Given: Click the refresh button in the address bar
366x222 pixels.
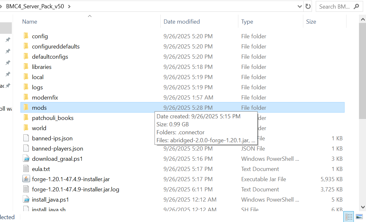Looking at the screenshot, I should tap(308, 6).
